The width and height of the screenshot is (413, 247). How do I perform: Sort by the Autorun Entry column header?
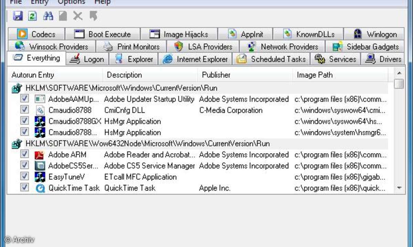tap(55, 75)
